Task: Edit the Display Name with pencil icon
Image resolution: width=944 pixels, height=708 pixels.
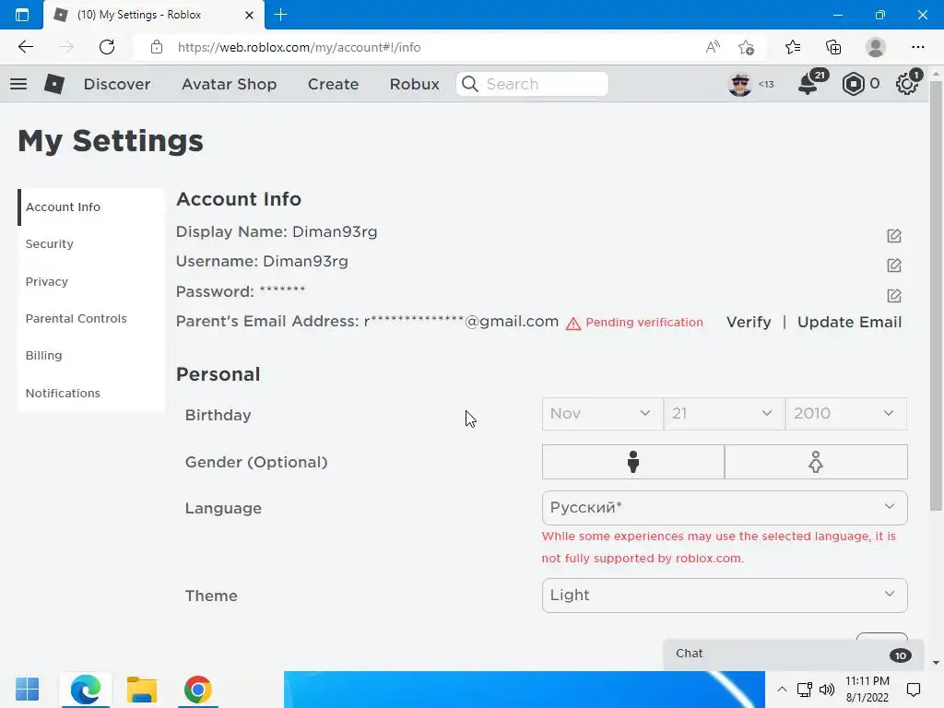Action: tap(894, 235)
